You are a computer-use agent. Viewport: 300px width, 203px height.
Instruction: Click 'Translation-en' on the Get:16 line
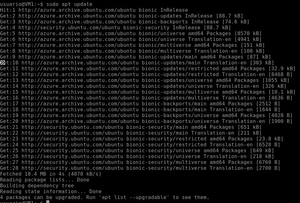pos(243,98)
